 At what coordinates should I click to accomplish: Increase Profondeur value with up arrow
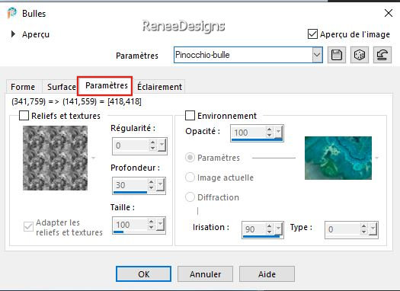pos(152,182)
